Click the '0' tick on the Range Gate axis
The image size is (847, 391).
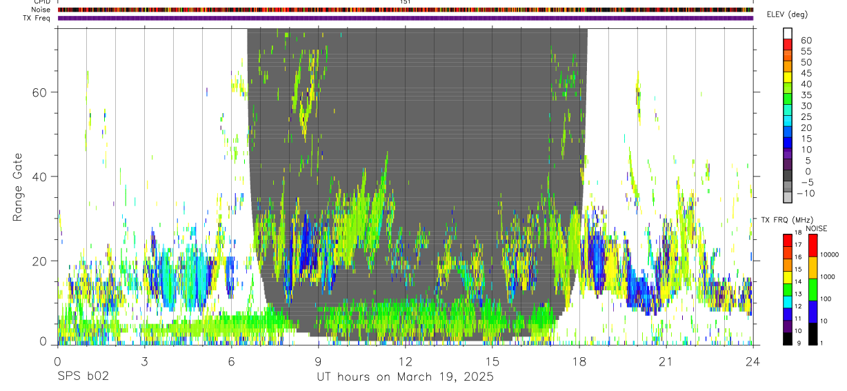point(43,341)
